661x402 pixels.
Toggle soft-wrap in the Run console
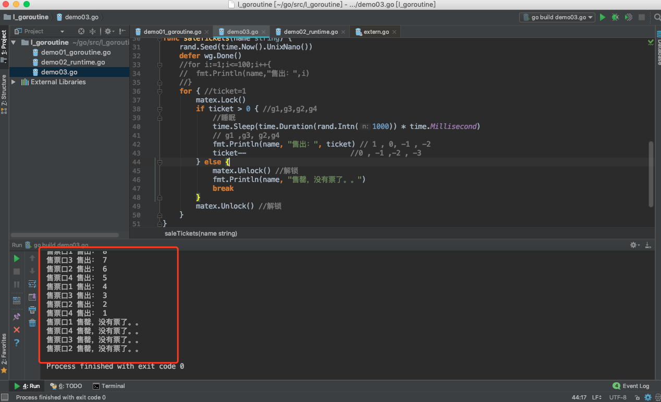[x=32, y=284]
